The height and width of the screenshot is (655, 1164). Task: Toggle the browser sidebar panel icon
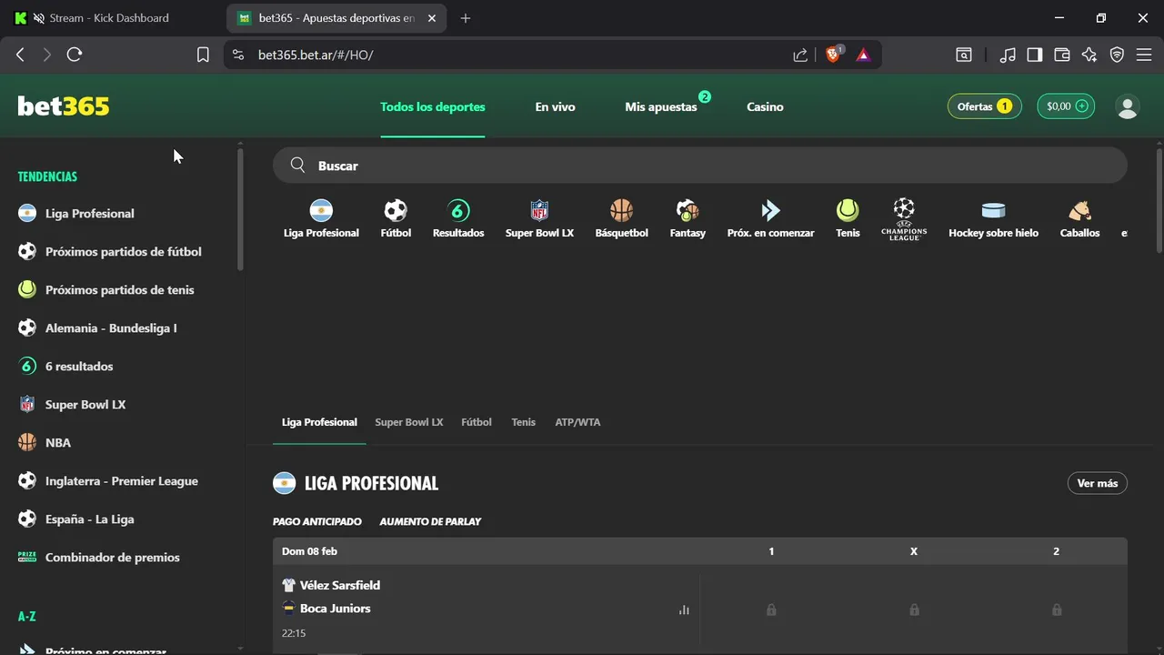pyautogui.click(x=1034, y=55)
